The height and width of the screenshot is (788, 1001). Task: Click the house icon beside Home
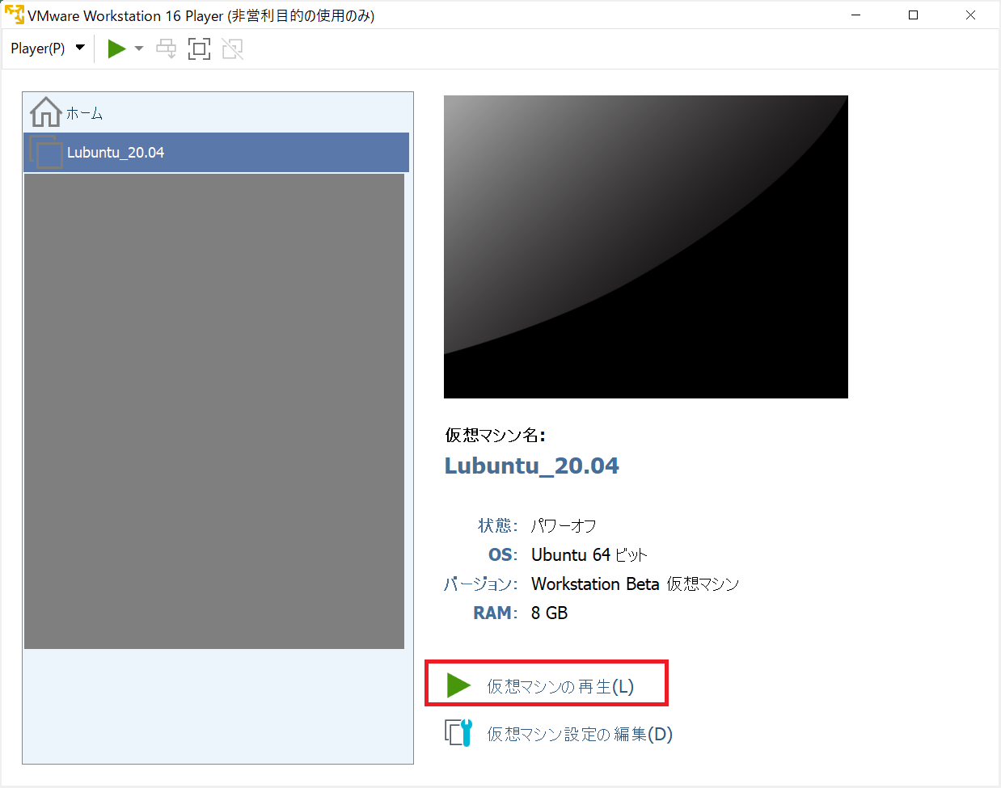click(x=45, y=112)
